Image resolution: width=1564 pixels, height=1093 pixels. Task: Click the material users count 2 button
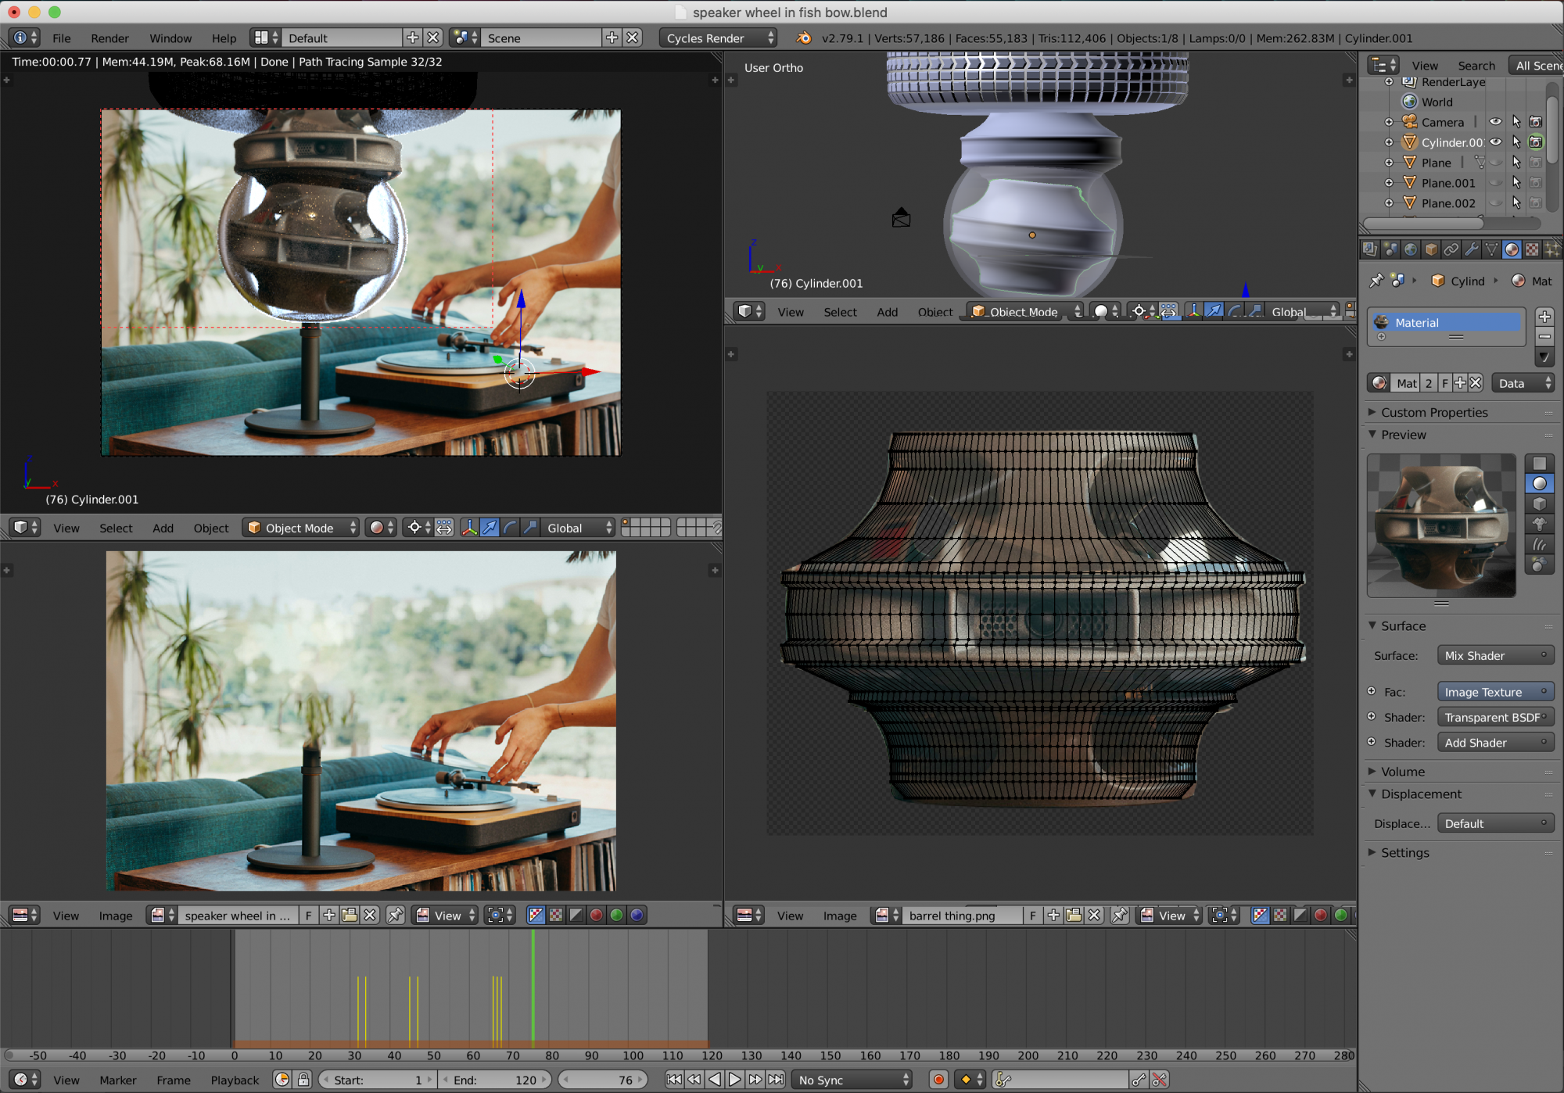point(1429,383)
